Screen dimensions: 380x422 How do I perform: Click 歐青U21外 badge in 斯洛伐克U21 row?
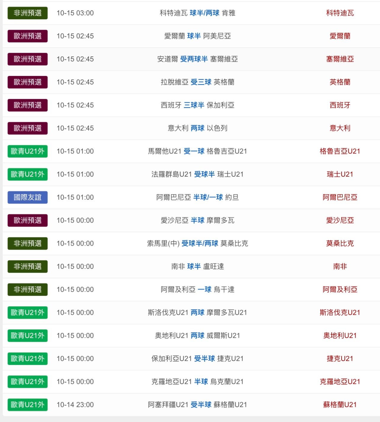28,312
